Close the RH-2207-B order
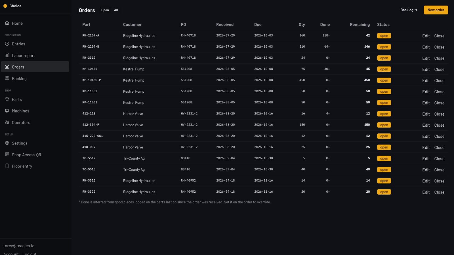454x255 pixels. click(439, 47)
